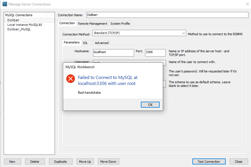Click the Test Connection button

click(x=209, y=162)
